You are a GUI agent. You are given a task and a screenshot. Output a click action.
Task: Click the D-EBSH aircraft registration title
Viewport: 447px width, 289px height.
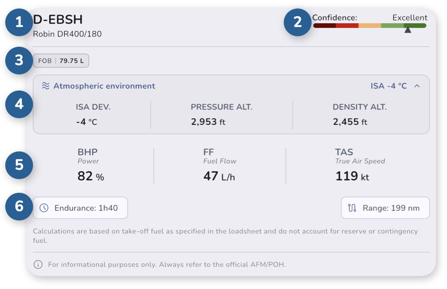pyautogui.click(x=58, y=19)
